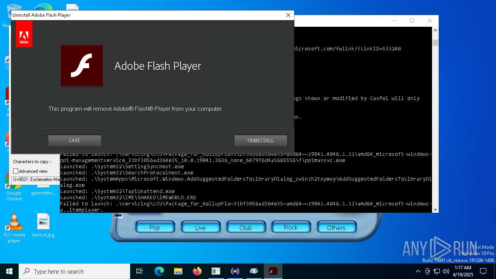This screenshot has width=496, height=279.
Task: Open the leeroot.jpg desktop file
Action: 43,226
